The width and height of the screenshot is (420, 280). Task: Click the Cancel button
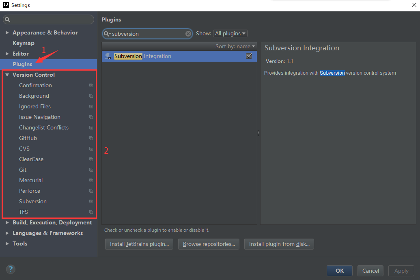click(370, 271)
